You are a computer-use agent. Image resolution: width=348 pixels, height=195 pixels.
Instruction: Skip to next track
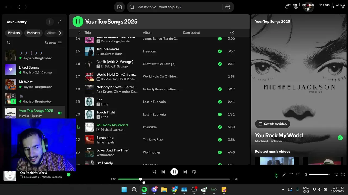click(185, 172)
